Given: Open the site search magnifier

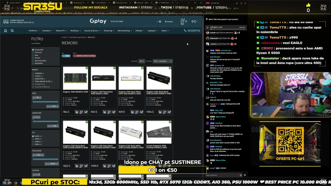Looking at the screenshot, I should [12, 31].
